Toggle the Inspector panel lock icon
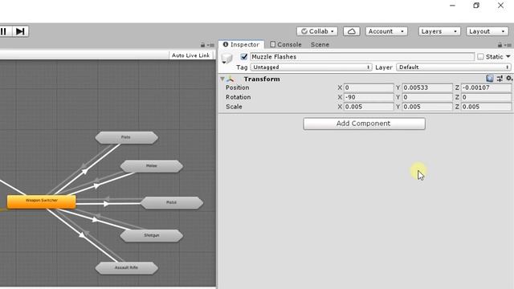Viewport: 514px width, 289px height. coord(500,45)
